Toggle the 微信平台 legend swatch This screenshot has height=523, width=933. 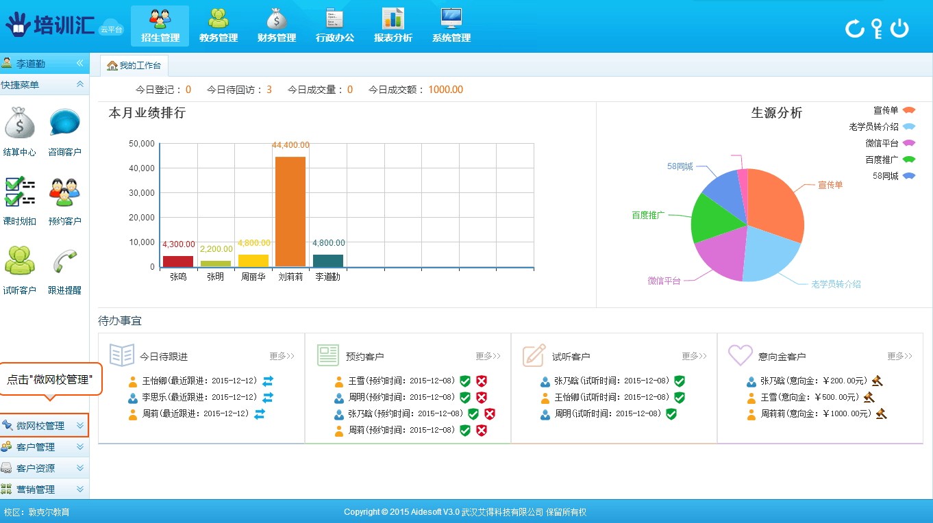coord(909,143)
